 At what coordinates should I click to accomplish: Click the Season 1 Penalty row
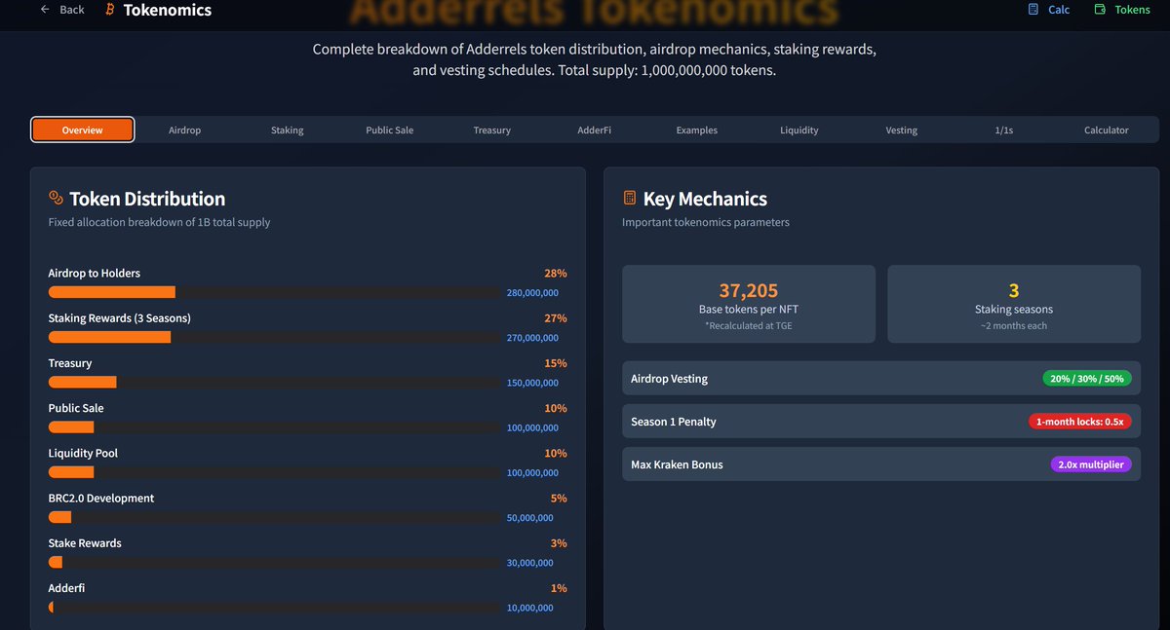pos(881,421)
